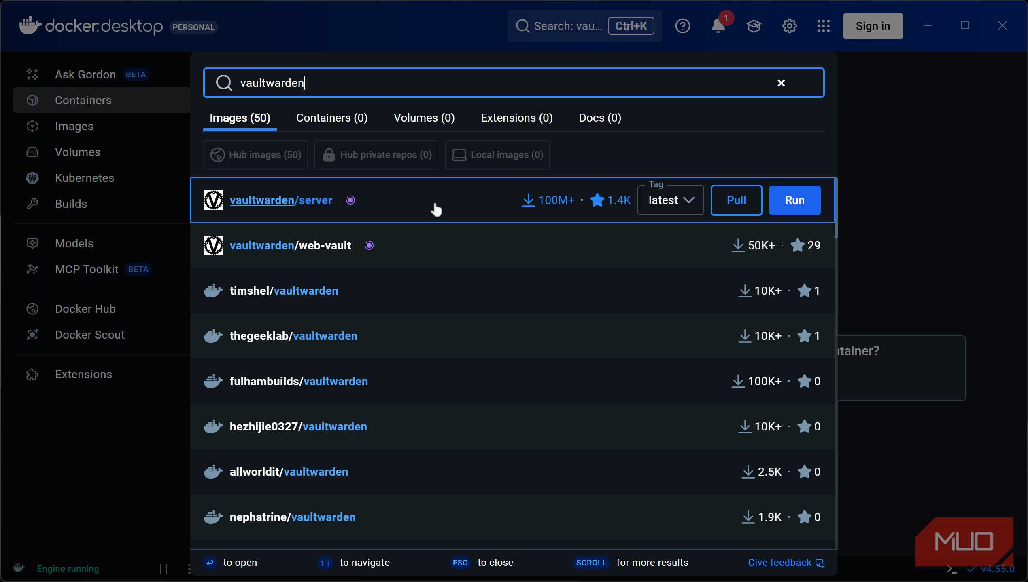Pull the vaultwarden/server image
This screenshot has width=1028, height=582.
point(737,200)
